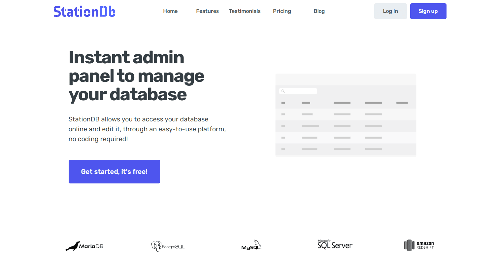The height and width of the screenshot is (258, 498).
Task: Click the Log in button
Action: [390, 11]
